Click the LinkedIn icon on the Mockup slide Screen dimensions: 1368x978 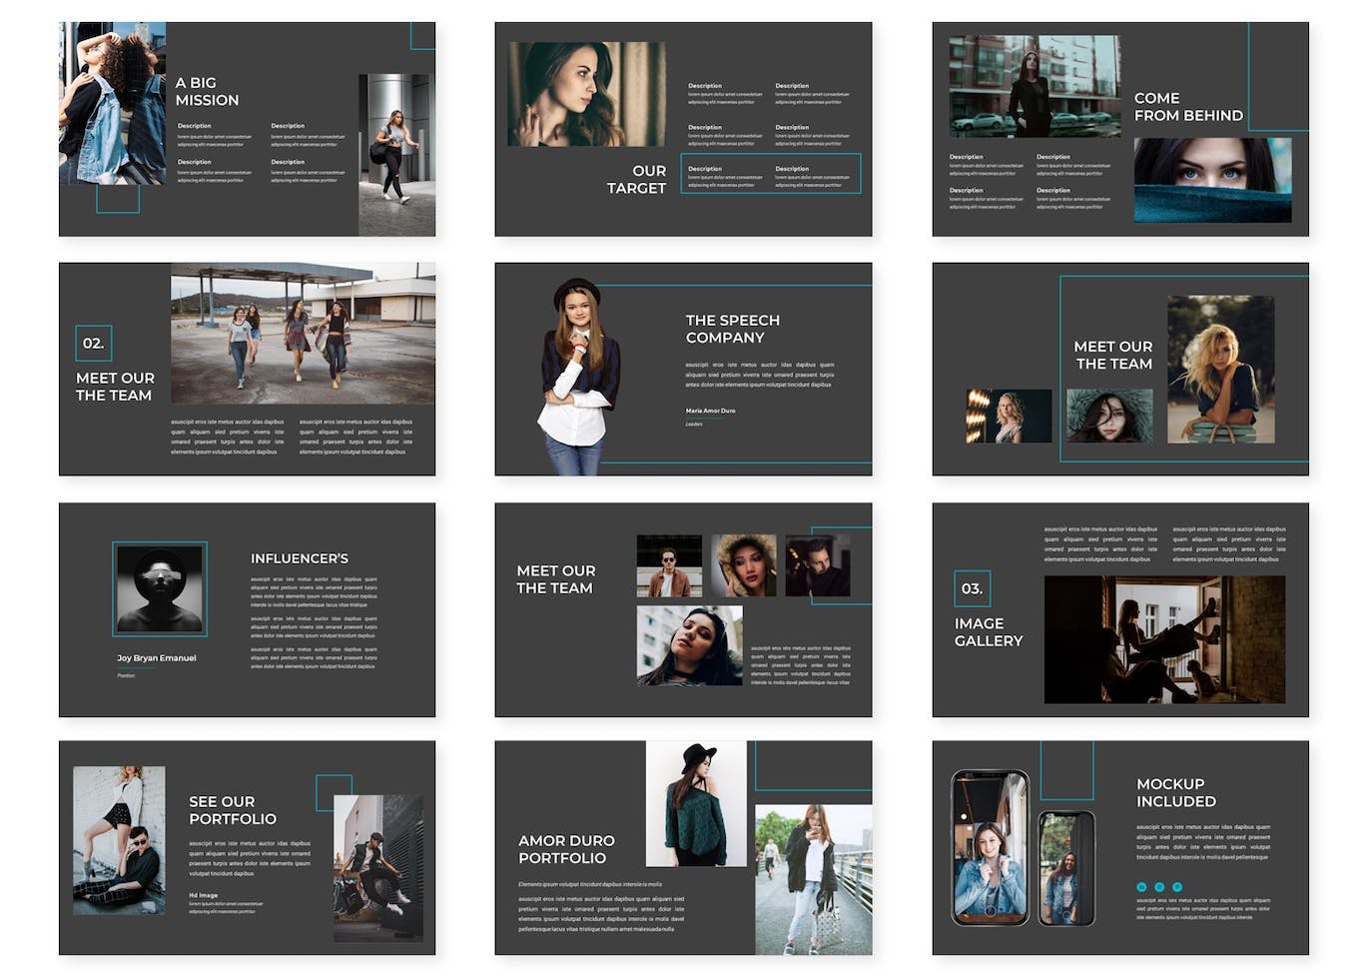[x=1141, y=886]
